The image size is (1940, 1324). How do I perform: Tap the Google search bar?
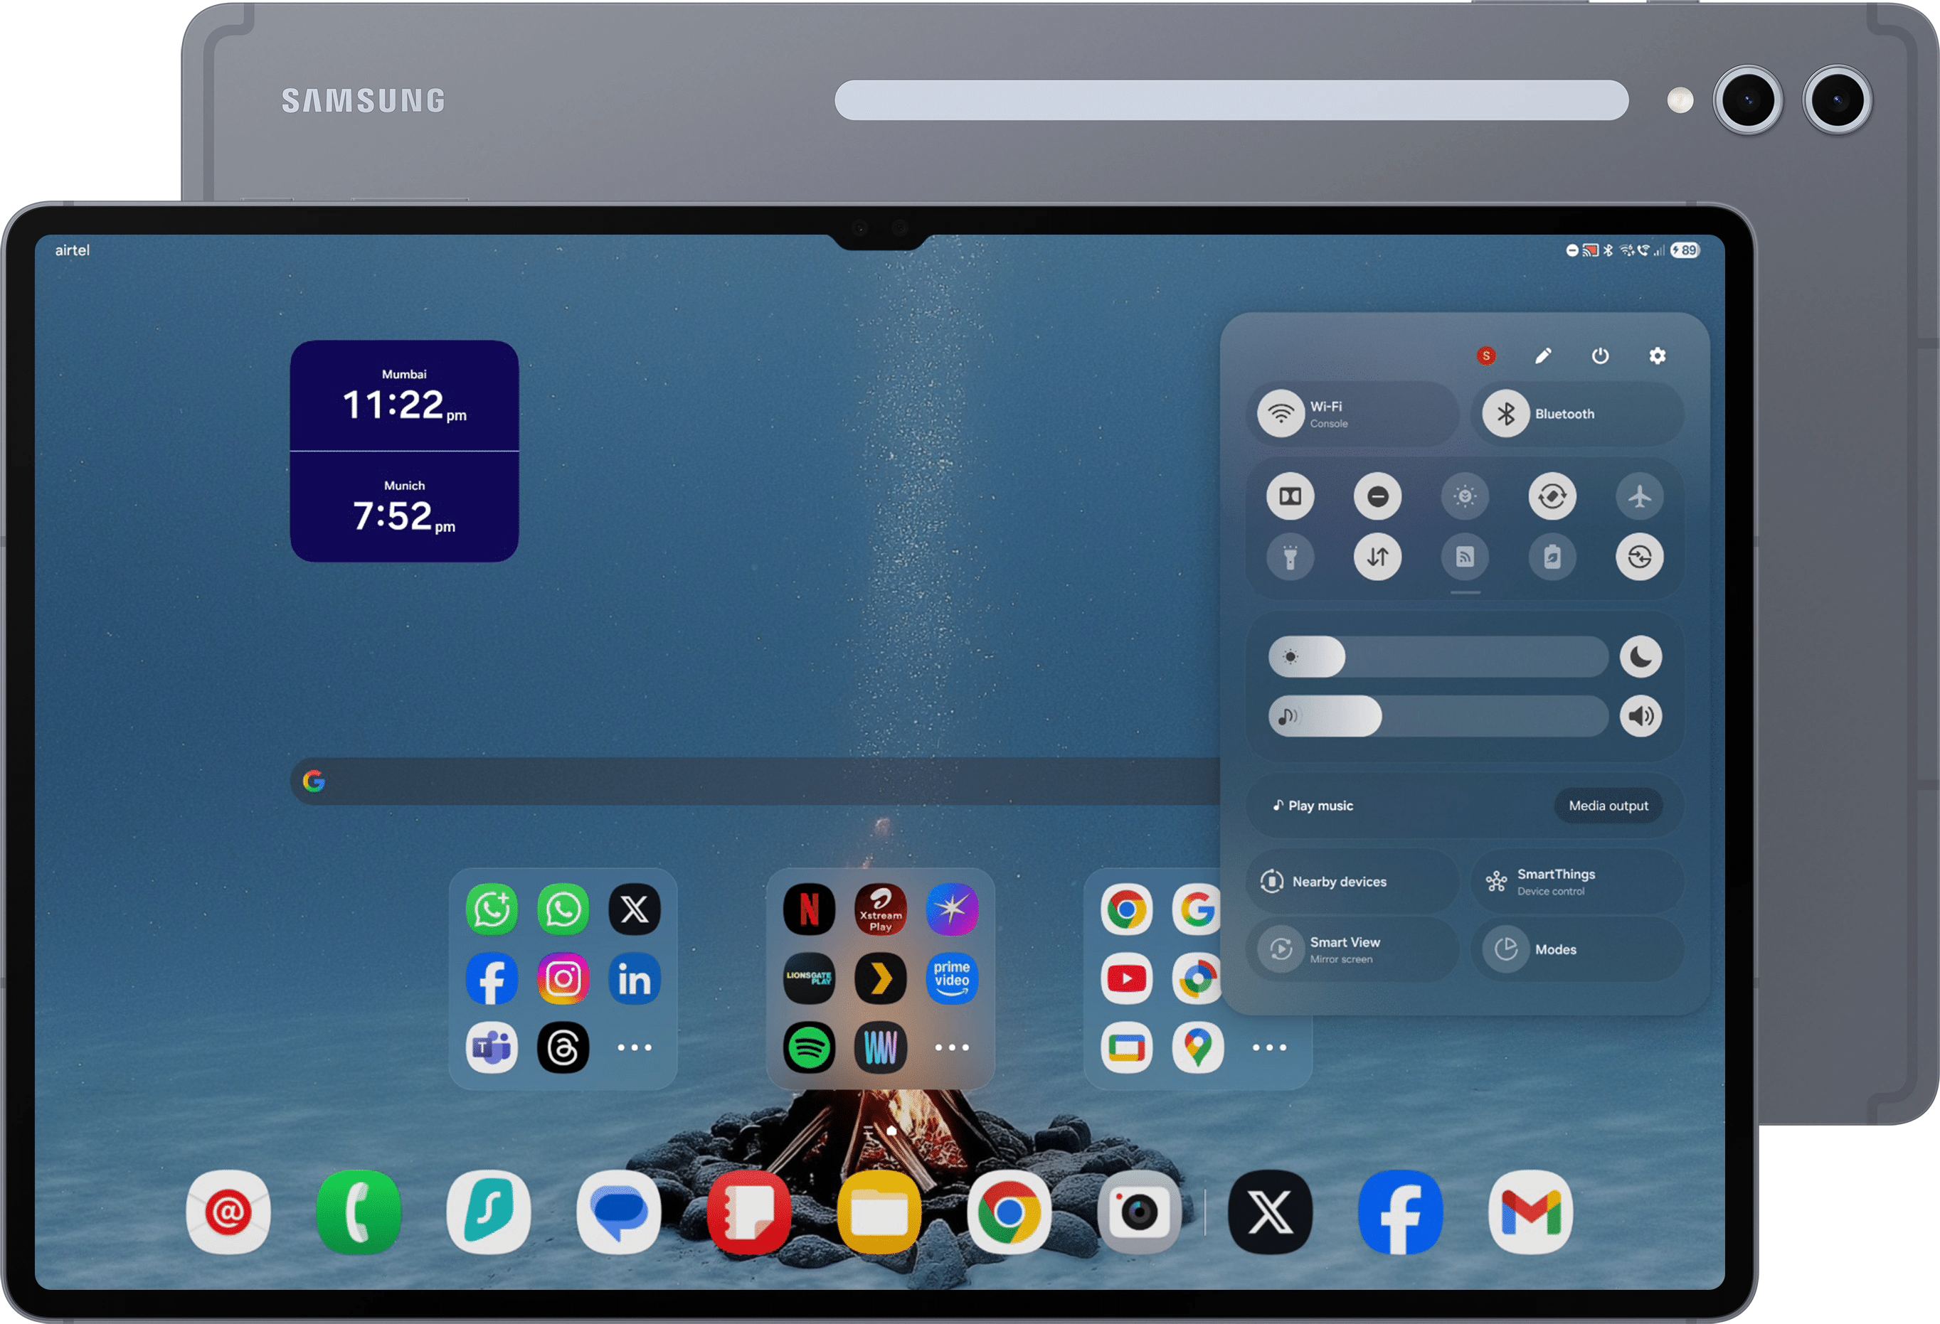[x=751, y=781]
